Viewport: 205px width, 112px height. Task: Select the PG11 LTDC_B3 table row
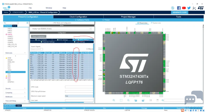[62, 55]
